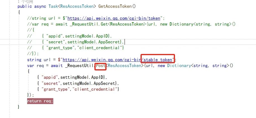The image size is (256, 118).
Task: Click the commented '//});' line
Action: point(33,54)
